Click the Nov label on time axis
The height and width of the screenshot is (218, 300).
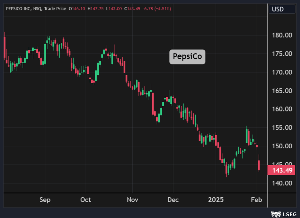(x=132, y=200)
